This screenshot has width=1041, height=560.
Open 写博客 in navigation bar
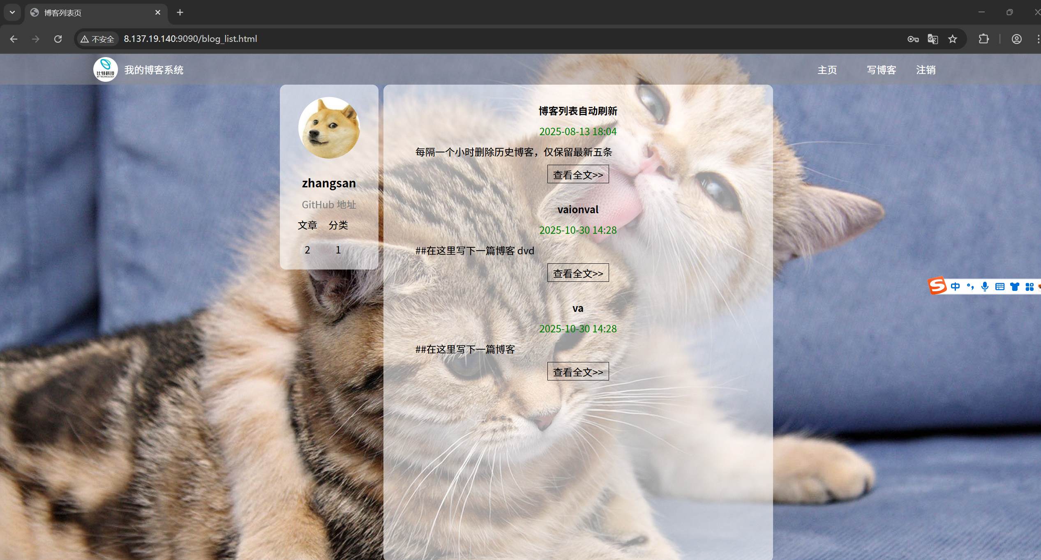pyautogui.click(x=881, y=70)
